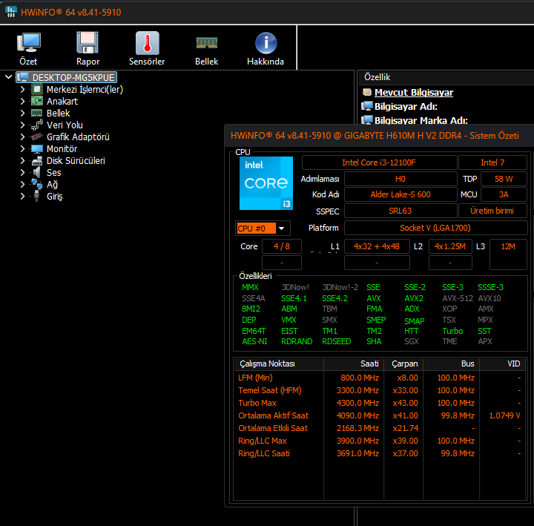The image size is (534, 526).
Task: Open the Özet summary toolbar icon
Action: click(28, 43)
